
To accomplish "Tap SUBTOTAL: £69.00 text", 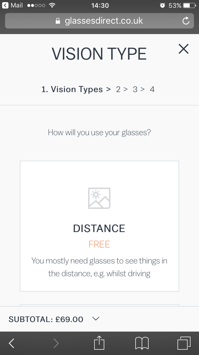I will point(46,319).
